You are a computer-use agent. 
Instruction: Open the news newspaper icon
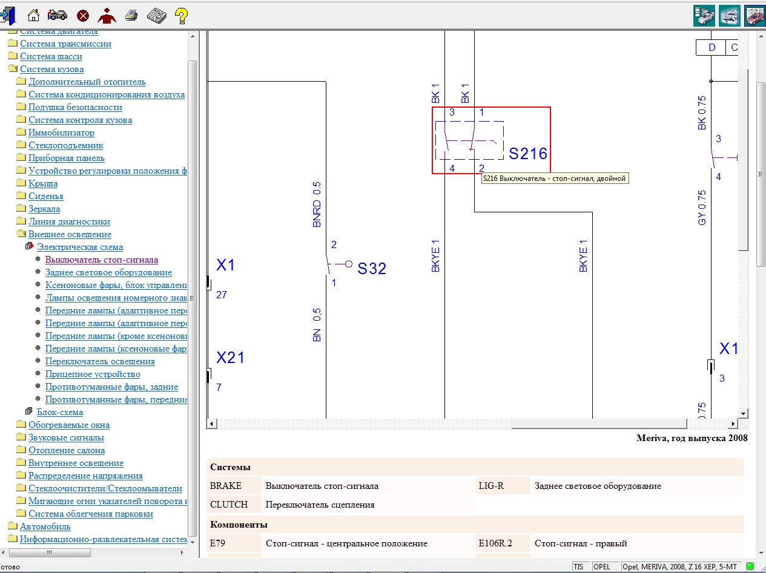(156, 15)
